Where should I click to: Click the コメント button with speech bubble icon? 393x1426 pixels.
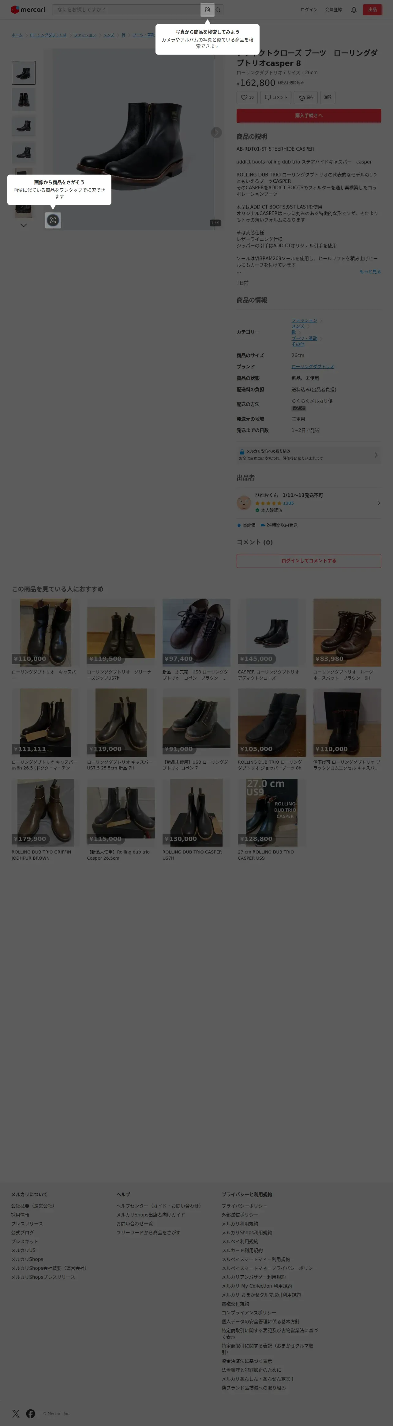(276, 98)
